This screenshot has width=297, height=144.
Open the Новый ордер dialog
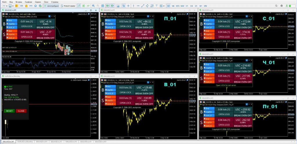[68, 6]
